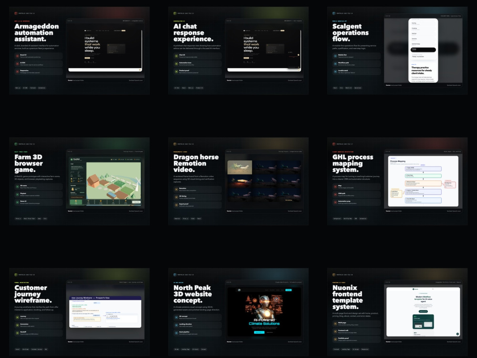The height and width of the screenshot is (358, 477).
Task: Click the Concept tag on North Peak card
Action: [x=204, y=349]
